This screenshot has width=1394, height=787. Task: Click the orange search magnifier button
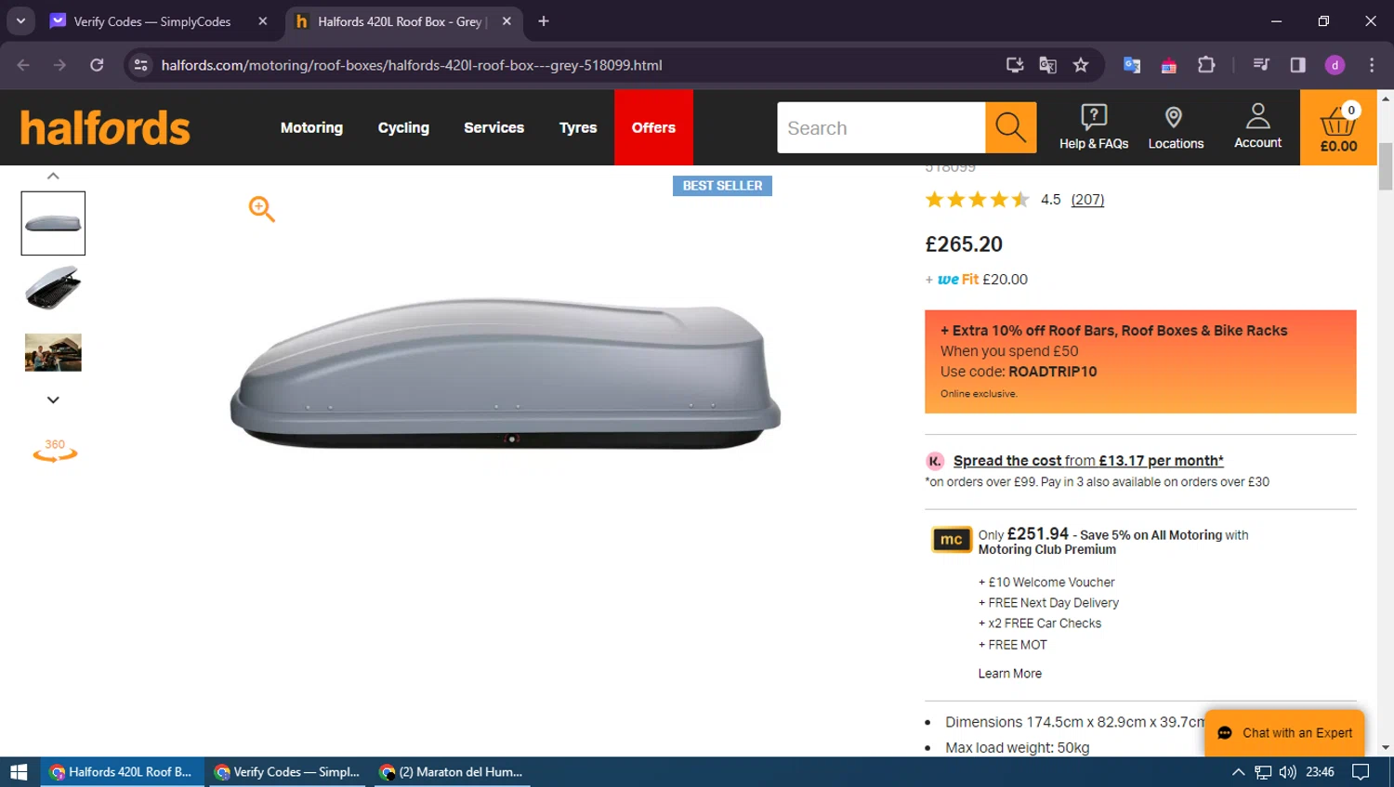point(1010,127)
